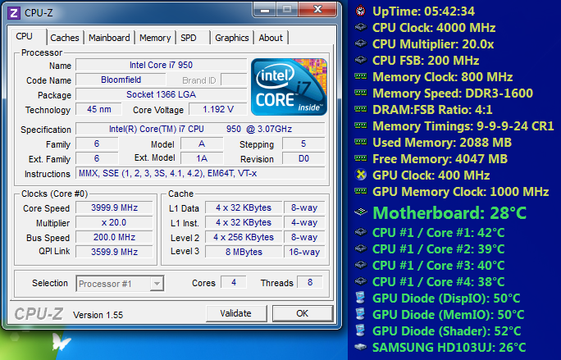The height and width of the screenshot is (360, 561).
Task: Click the chip icon beside Core #1 temperature
Action: tap(361, 233)
